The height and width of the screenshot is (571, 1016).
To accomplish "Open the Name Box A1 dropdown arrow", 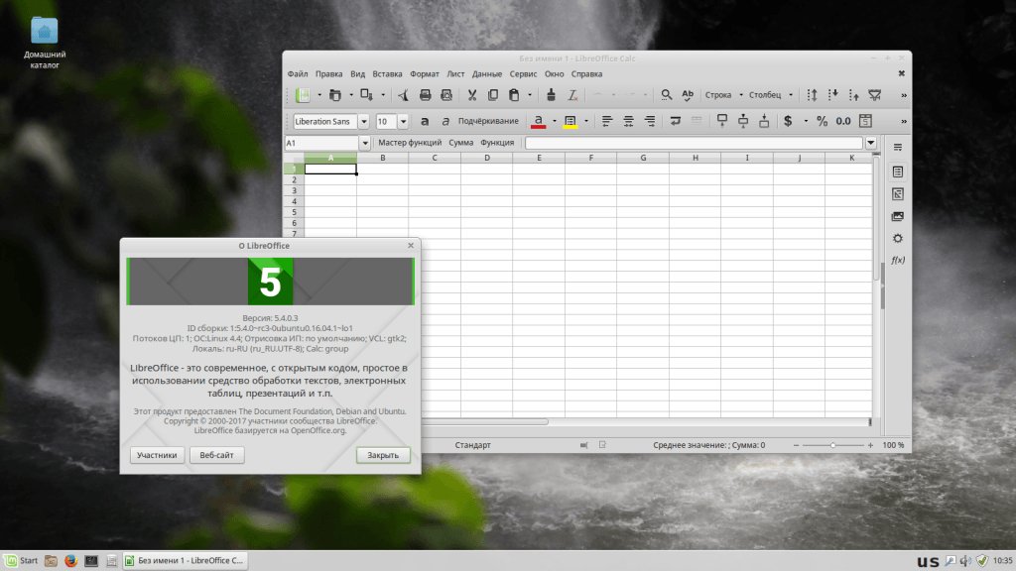I will 365,143.
